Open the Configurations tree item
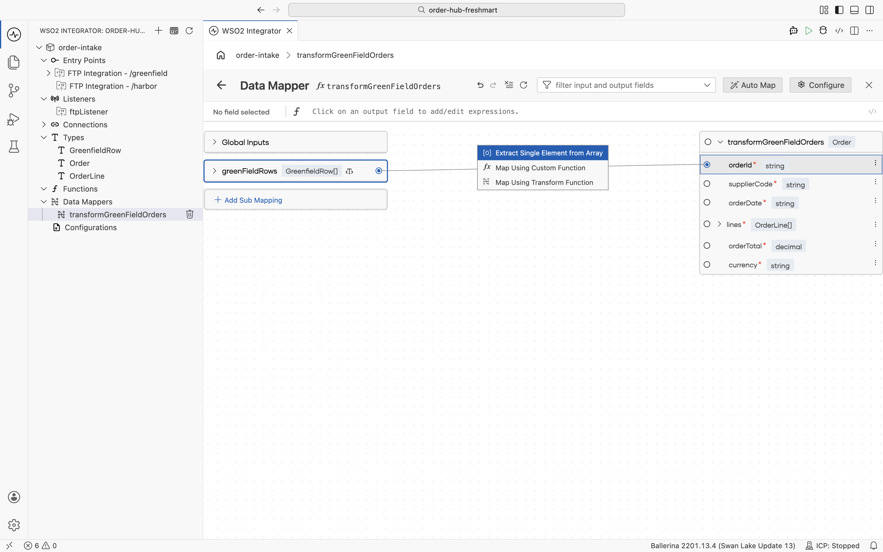Image resolution: width=883 pixels, height=552 pixels. coord(91,228)
